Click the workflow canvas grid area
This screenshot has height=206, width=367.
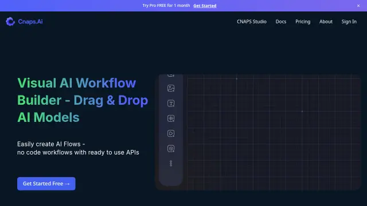tap(274, 132)
